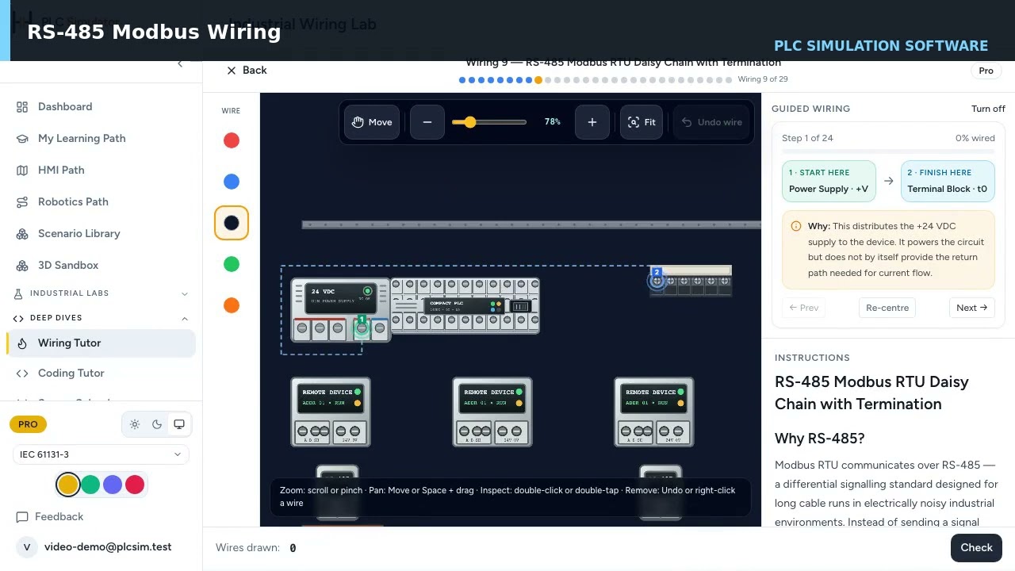This screenshot has width=1015, height=571.
Task: Open the IEC 61131-3 standard dropdown
Action: tap(101, 454)
